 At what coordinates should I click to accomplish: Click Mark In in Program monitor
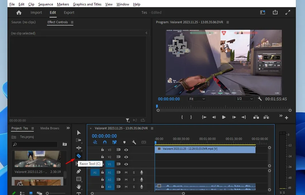182,117
